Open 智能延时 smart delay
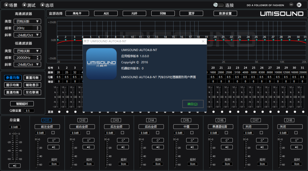The height and width of the screenshot is (171, 308). pos(22,104)
